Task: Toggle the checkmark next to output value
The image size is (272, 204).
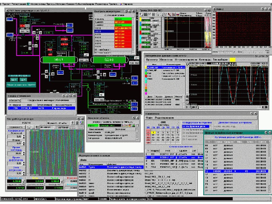Action: coord(61,181)
